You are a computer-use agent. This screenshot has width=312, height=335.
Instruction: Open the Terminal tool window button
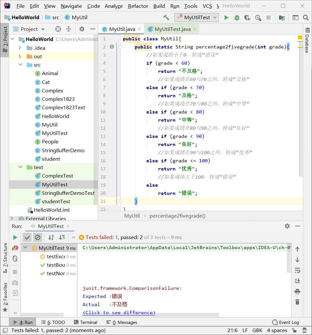pyautogui.click(x=85, y=322)
